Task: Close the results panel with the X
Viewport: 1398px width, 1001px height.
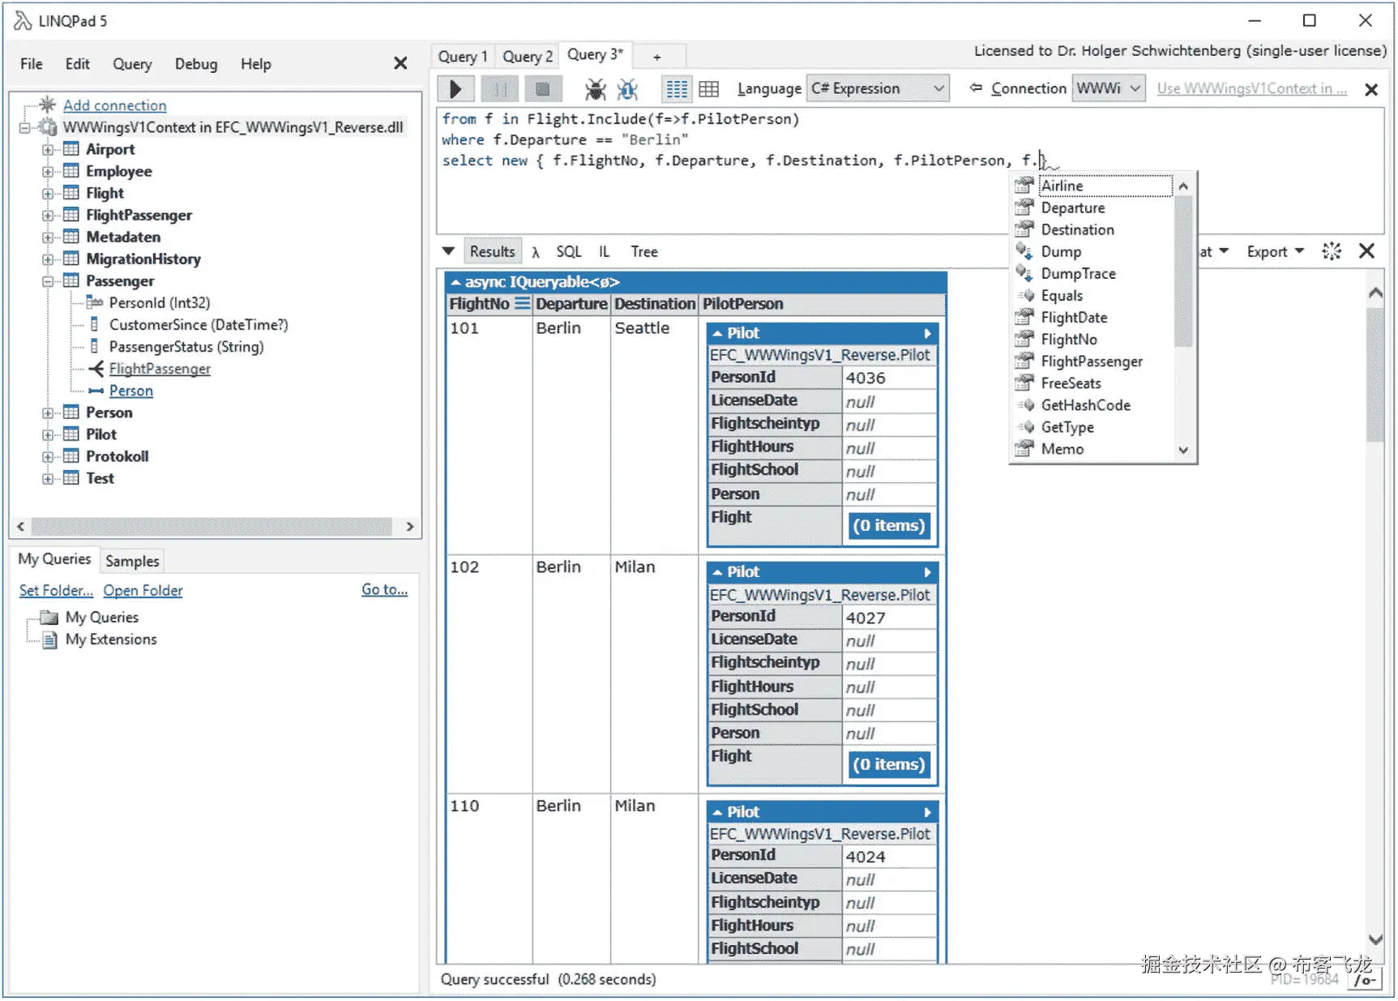Action: point(1367,251)
